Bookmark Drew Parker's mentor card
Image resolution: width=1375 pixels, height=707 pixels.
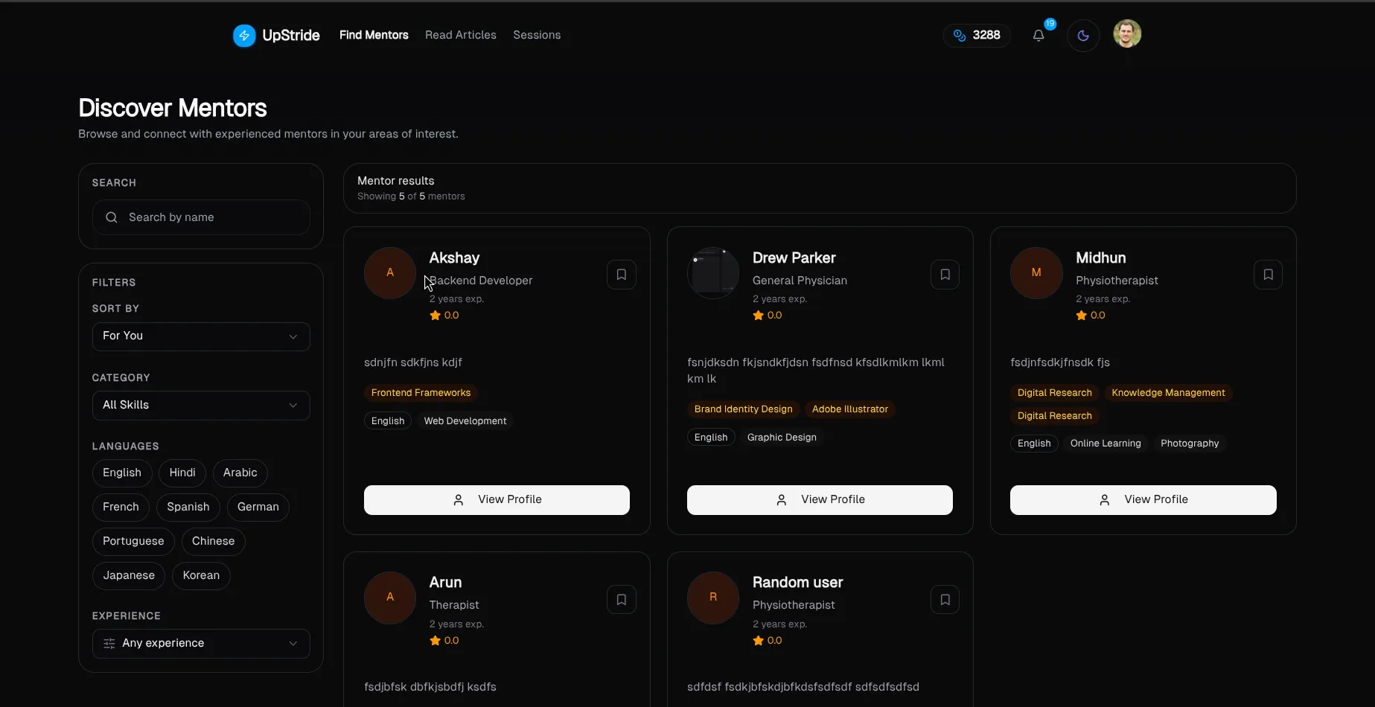pos(945,275)
